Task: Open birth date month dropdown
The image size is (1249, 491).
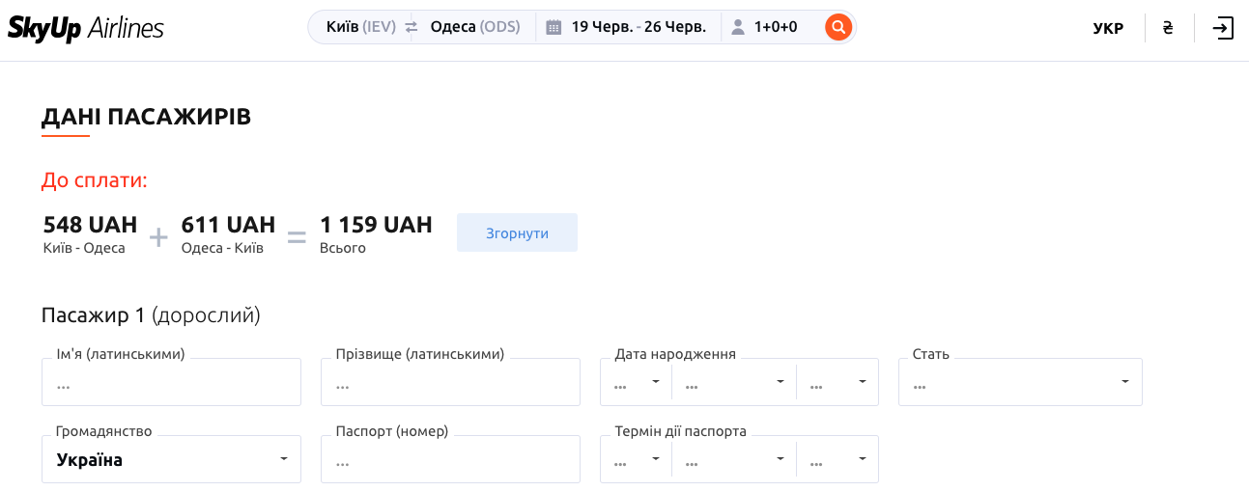Action: tap(734, 383)
